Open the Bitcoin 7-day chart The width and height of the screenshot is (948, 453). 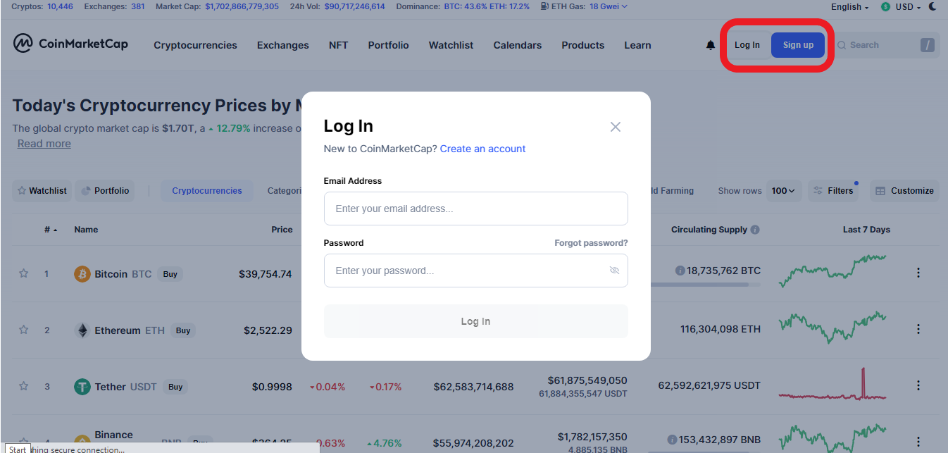point(832,271)
